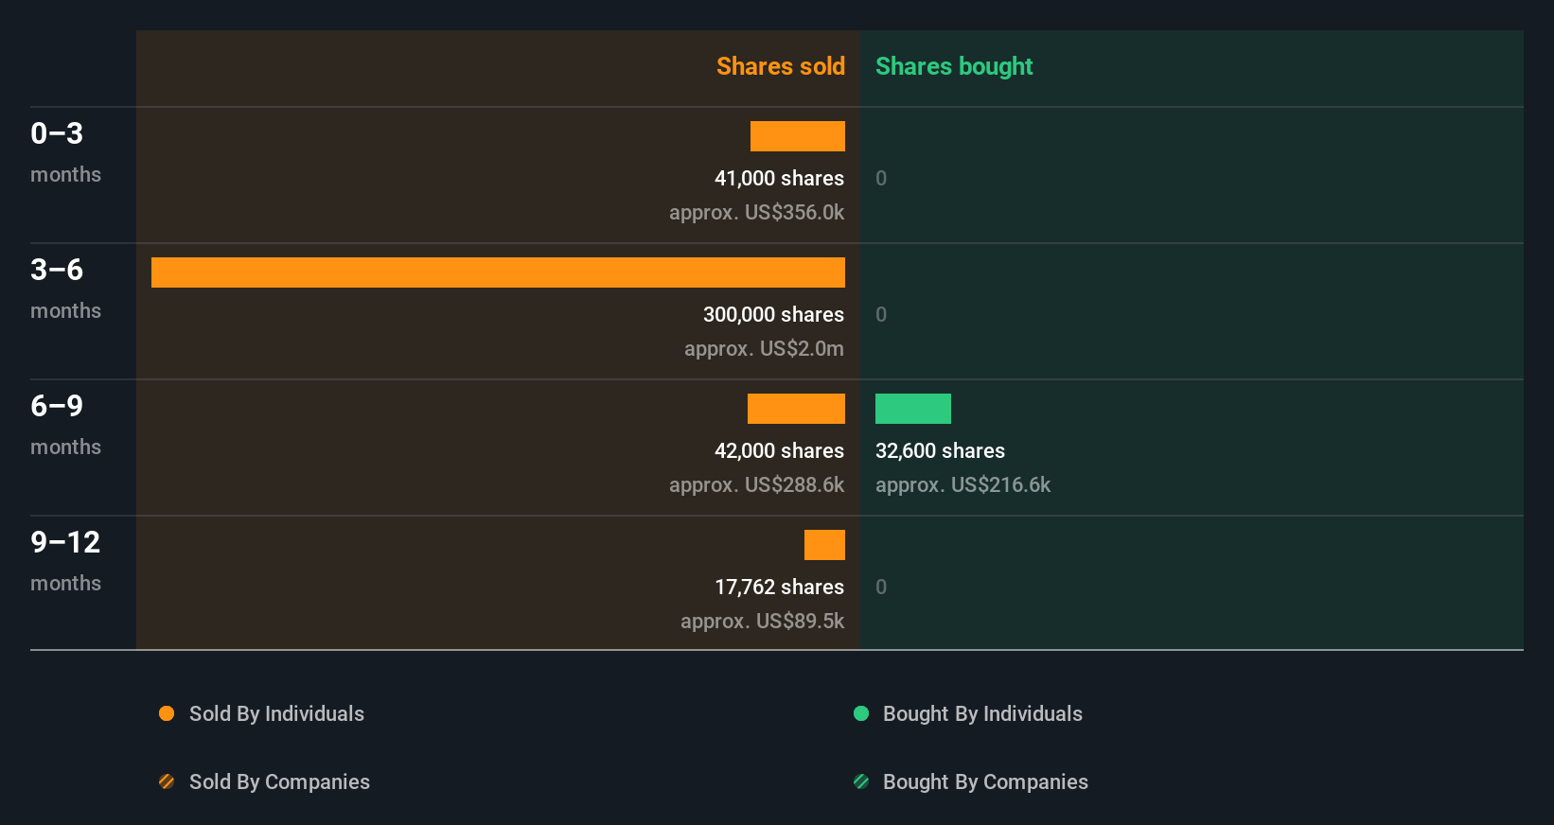Toggle the Sold By Individuals legend label
This screenshot has height=825, width=1554.
coord(276,713)
